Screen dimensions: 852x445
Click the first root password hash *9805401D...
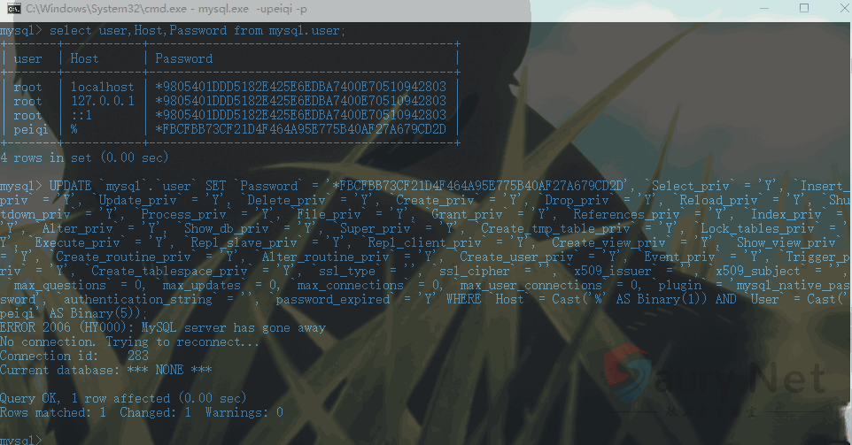point(300,87)
